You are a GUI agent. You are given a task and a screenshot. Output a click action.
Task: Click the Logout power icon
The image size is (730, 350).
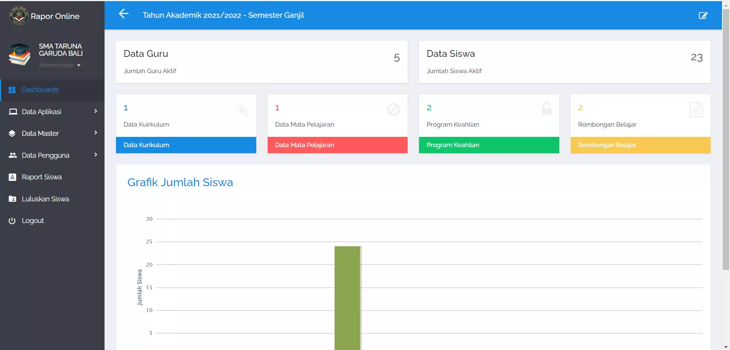coord(12,221)
